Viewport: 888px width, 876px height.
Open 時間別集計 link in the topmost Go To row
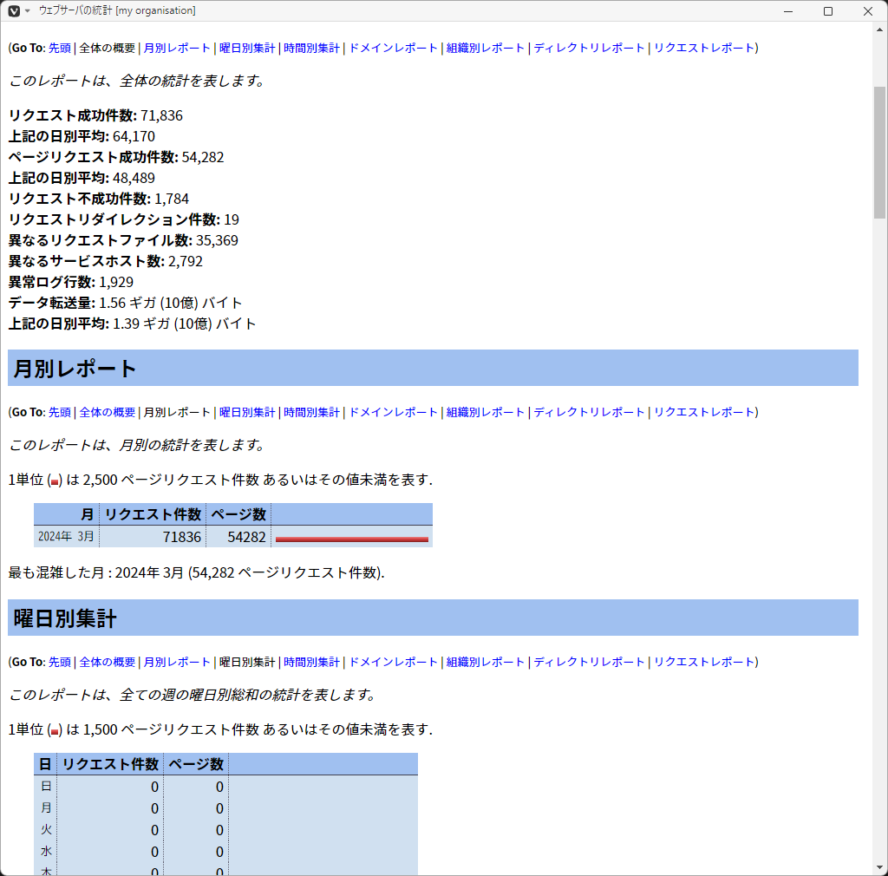tap(311, 48)
